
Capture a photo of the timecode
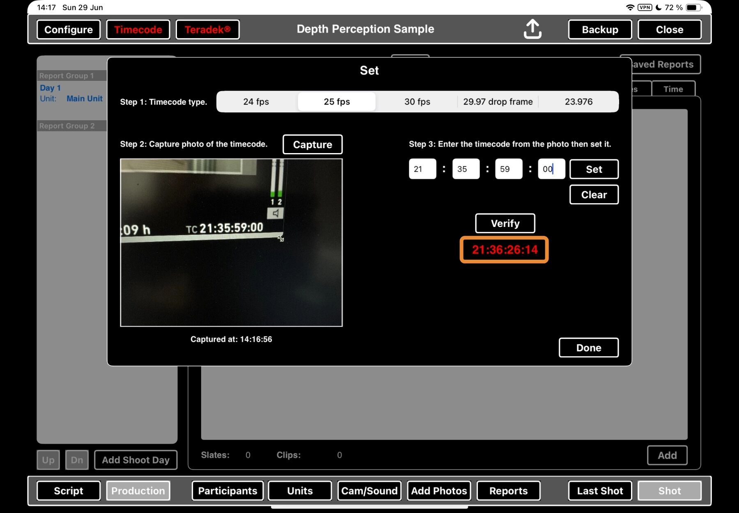pyautogui.click(x=312, y=144)
